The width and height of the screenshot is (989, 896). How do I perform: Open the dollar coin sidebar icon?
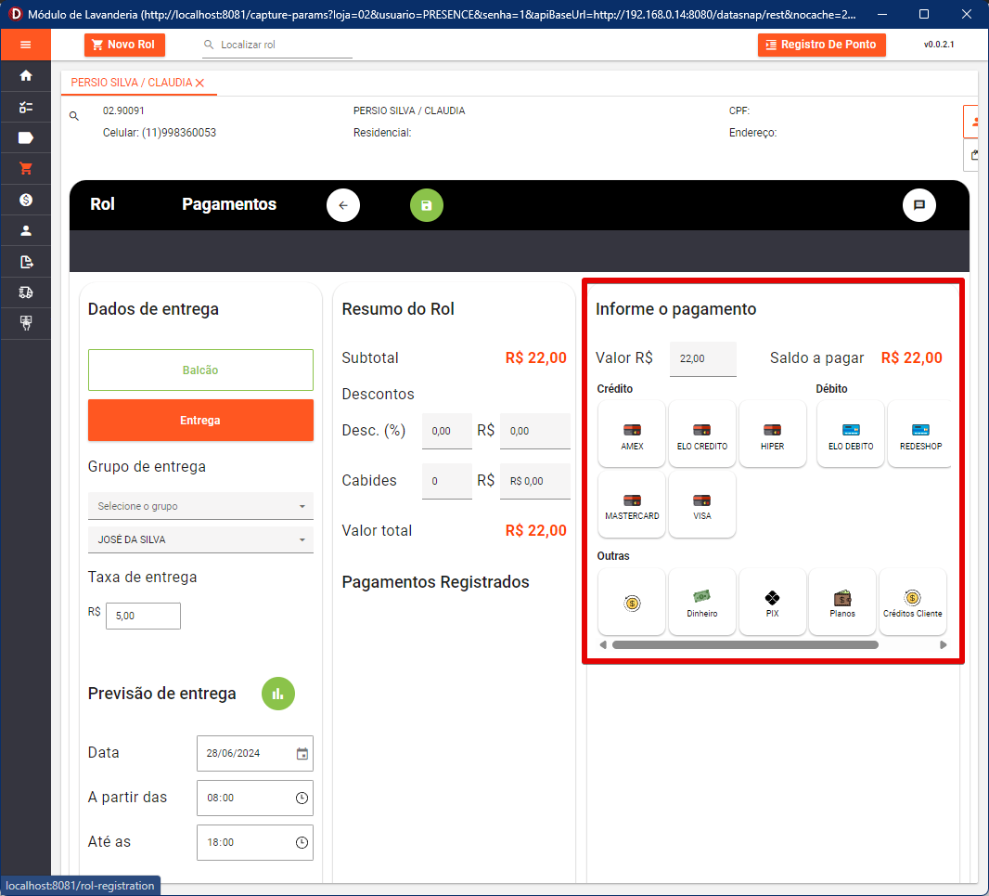point(25,200)
